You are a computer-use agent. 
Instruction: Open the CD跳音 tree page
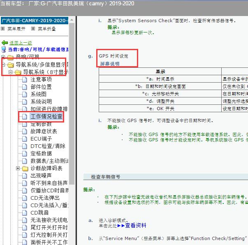(39, 213)
